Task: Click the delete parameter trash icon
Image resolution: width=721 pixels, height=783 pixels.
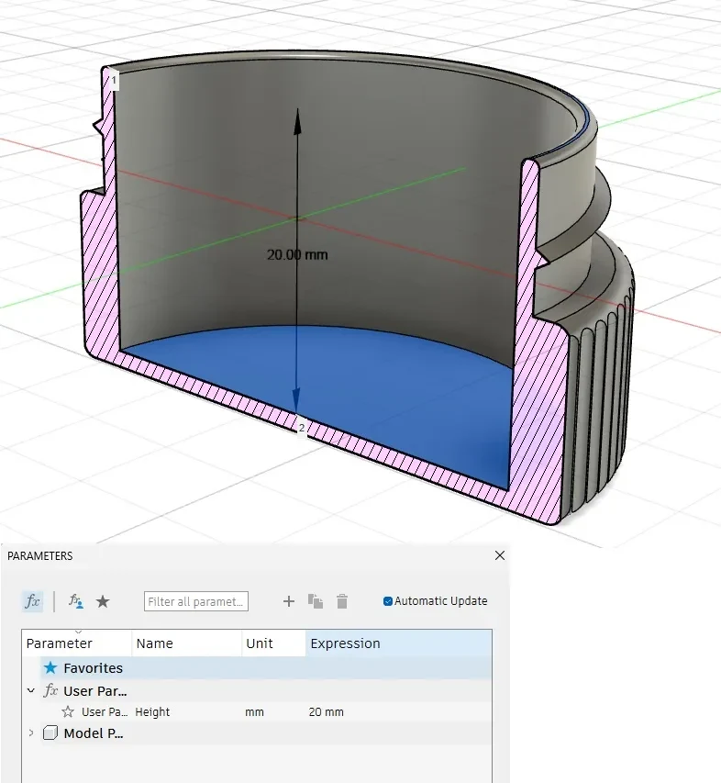Action: tap(342, 601)
